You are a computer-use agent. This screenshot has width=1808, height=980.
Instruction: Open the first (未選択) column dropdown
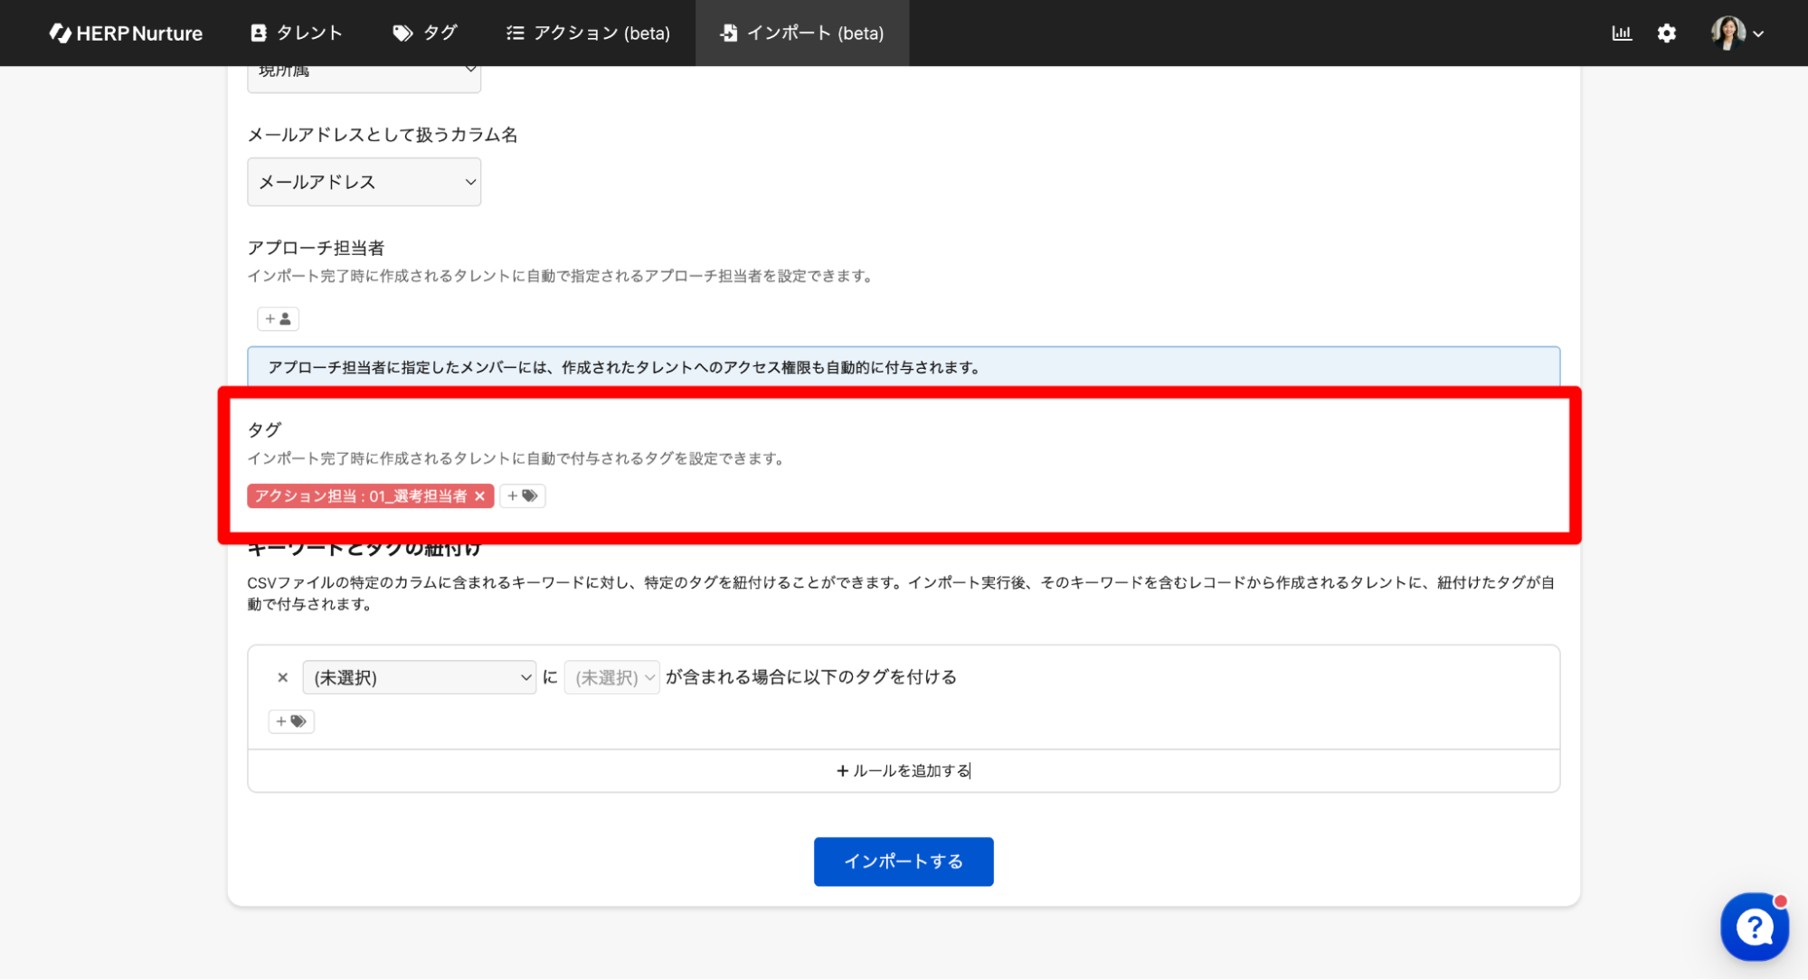(420, 677)
